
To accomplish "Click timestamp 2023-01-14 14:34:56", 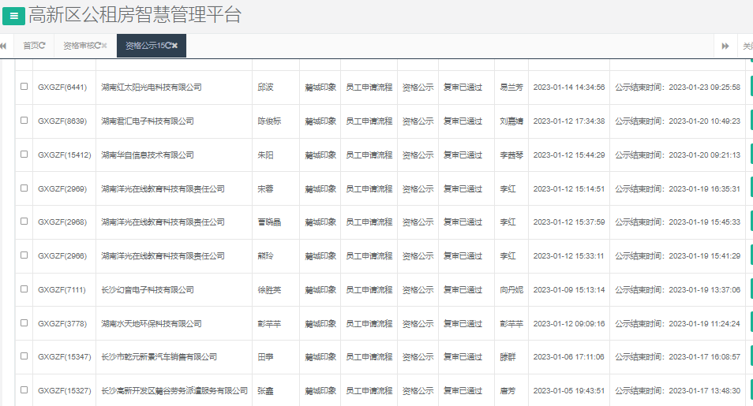I will (x=569, y=88).
